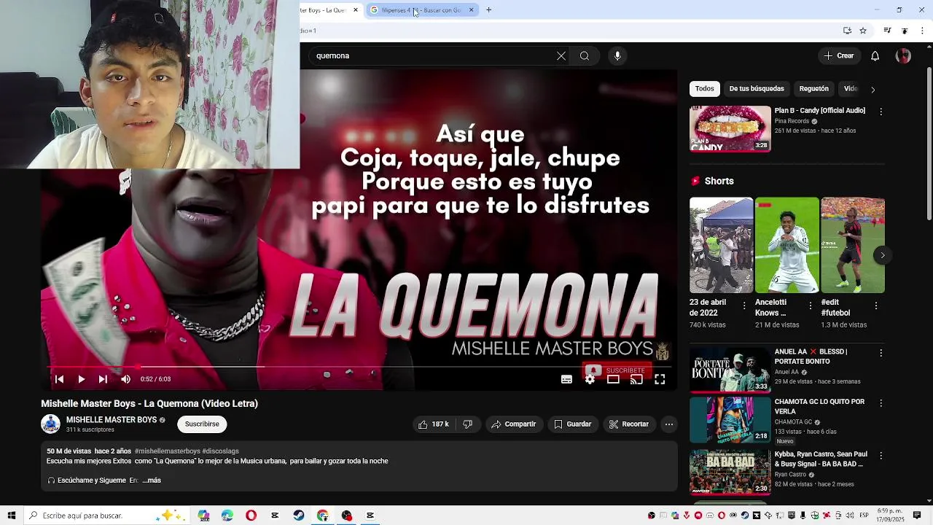The width and height of the screenshot is (933, 525).
Task: Click the install/cast icon in the address bar
Action: click(x=847, y=31)
